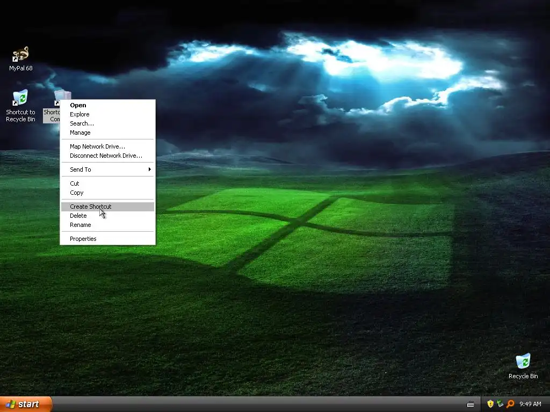Choose Copy in the context menu
The height and width of the screenshot is (412, 550).
[107, 193]
